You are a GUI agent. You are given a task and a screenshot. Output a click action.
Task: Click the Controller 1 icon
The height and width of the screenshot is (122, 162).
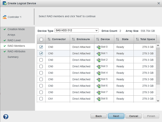coord(4,17)
